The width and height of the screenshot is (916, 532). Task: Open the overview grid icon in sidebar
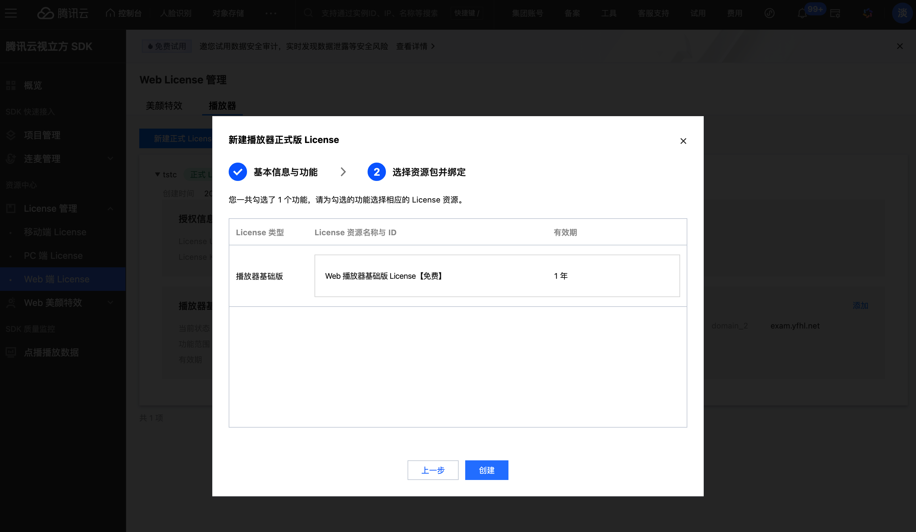coord(11,86)
